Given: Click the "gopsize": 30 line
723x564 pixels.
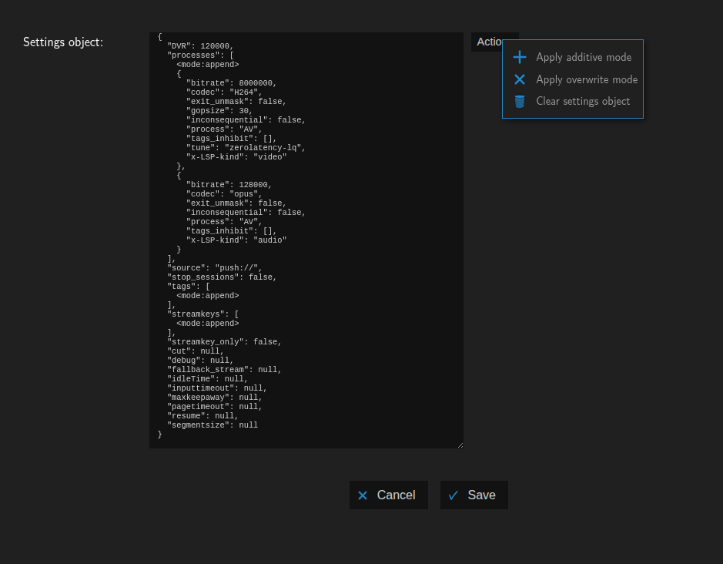Looking at the screenshot, I should (219, 111).
